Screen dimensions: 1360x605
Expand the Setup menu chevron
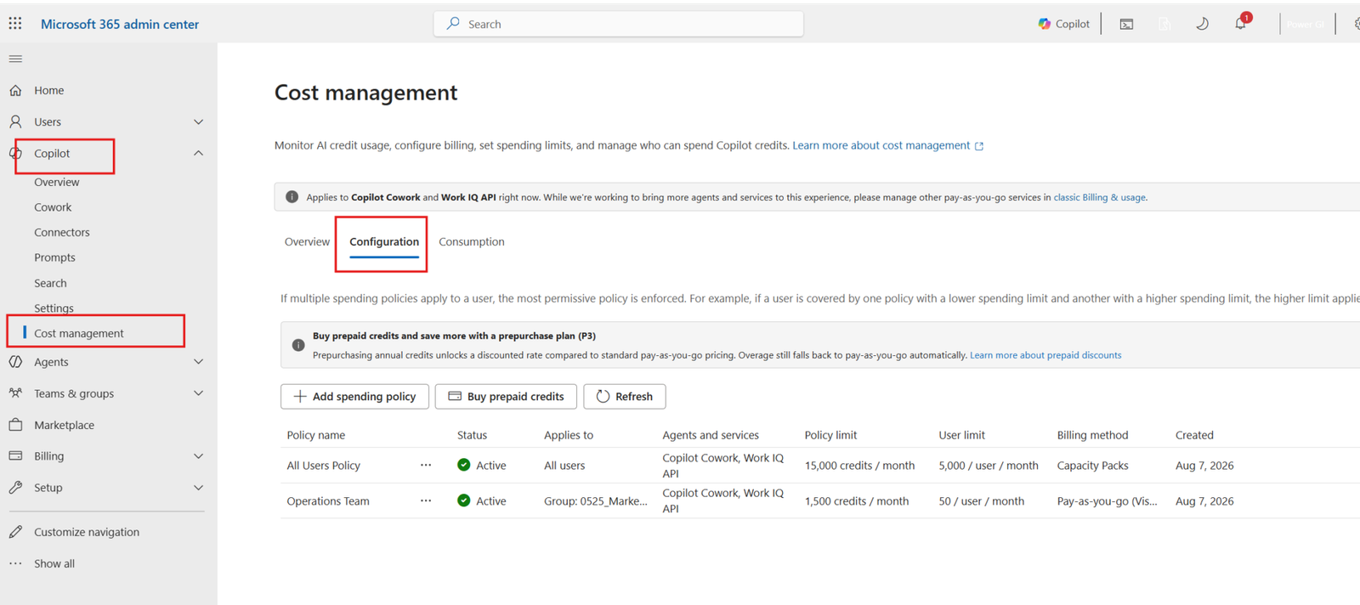pyautogui.click(x=198, y=488)
